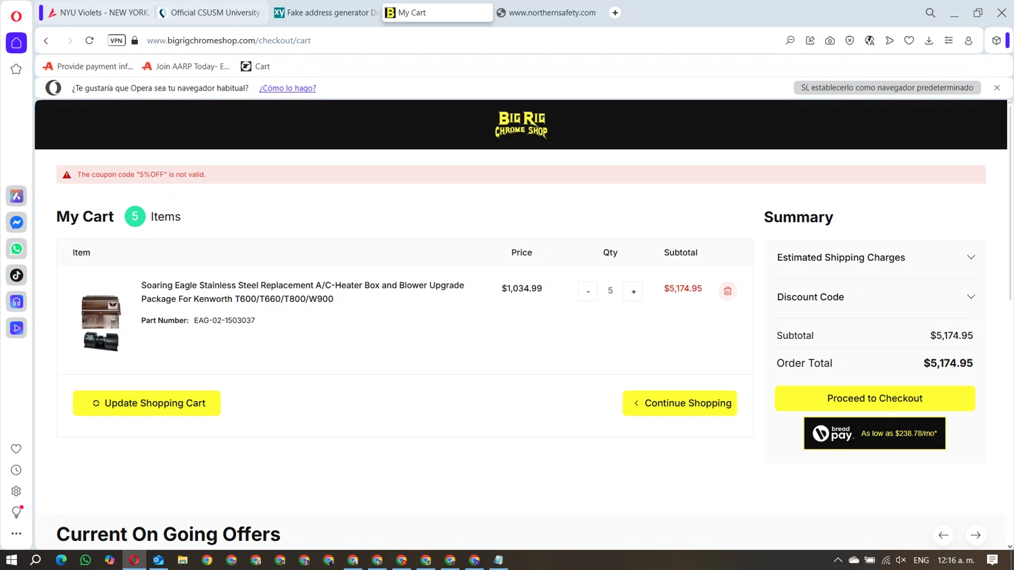The height and width of the screenshot is (570, 1014).
Task: Expand Estimated Shipping Charges section
Action: click(875, 257)
